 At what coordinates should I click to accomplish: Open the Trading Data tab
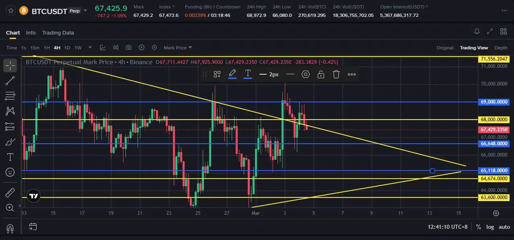click(x=58, y=33)
